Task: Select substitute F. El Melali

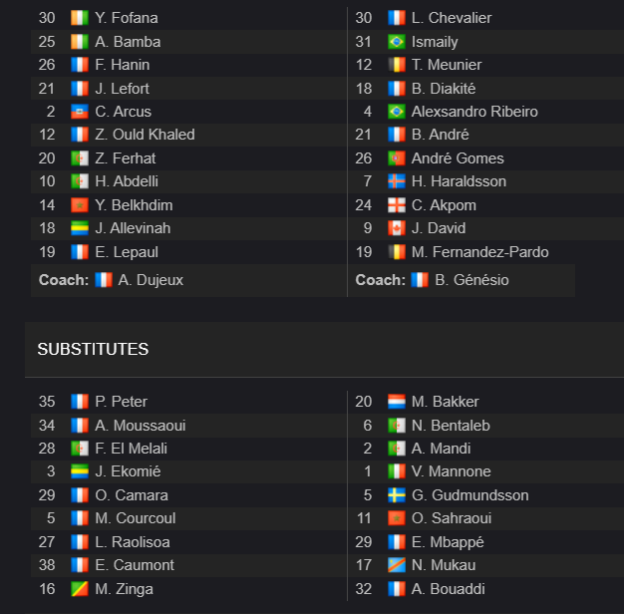Action: [x=131, y=449]
